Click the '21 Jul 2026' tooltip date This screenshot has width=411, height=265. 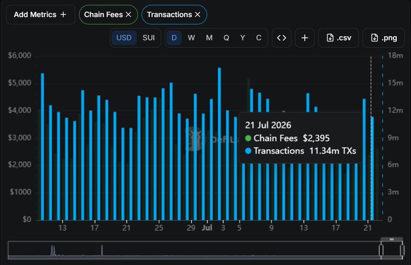268,125
